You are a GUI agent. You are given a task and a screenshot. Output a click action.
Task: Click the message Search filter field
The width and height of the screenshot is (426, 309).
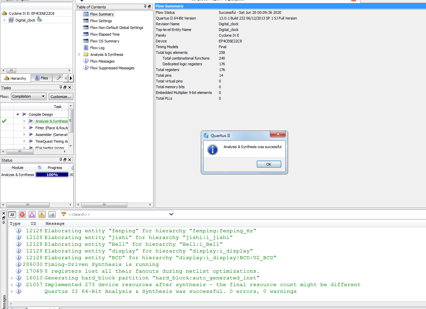(x=118, y=214)
